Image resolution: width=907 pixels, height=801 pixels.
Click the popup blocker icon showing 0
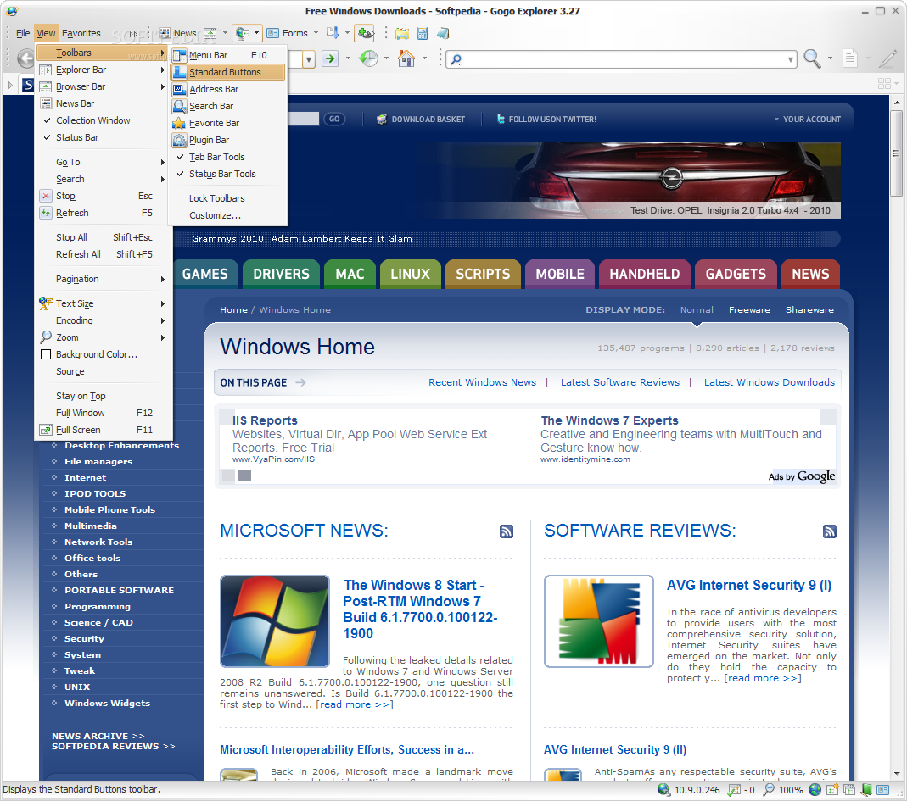(734, 789)
